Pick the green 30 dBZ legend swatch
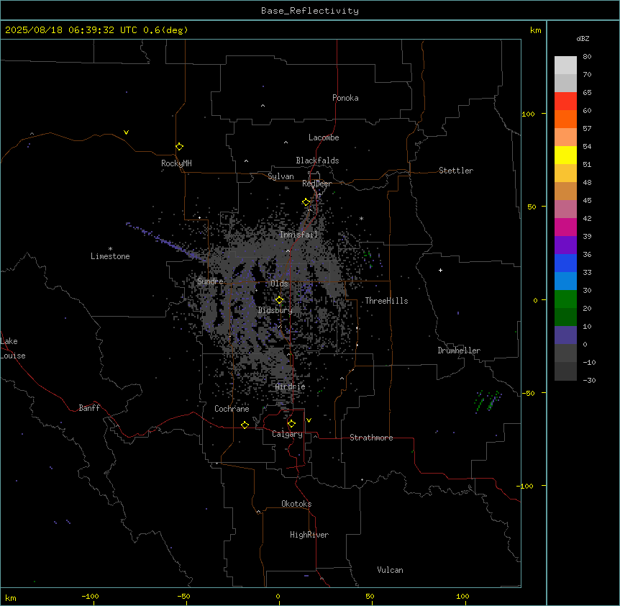 pos(565,299)
